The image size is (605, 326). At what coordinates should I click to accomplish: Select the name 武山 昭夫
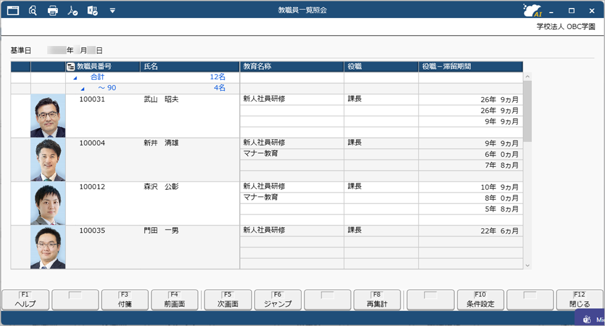tap(161, 100)
